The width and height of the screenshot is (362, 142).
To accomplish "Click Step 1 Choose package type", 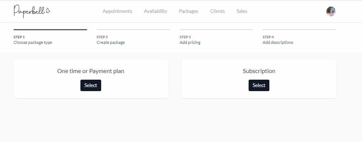I will tap(33, 40).
